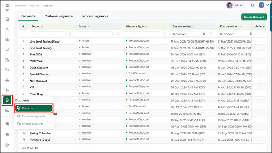
Task: Select the discount tag sidebar icon
Action: [7, 100]
